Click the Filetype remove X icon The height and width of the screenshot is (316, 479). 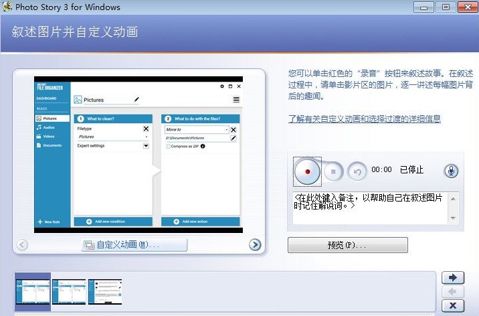[x=146, y=129]
